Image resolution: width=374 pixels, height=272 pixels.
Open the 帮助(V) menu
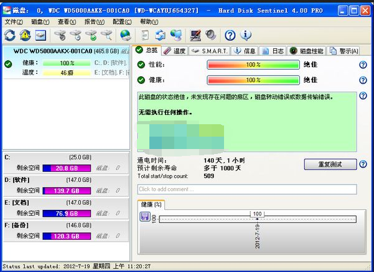pyautogui.click(x=149, y=22)
